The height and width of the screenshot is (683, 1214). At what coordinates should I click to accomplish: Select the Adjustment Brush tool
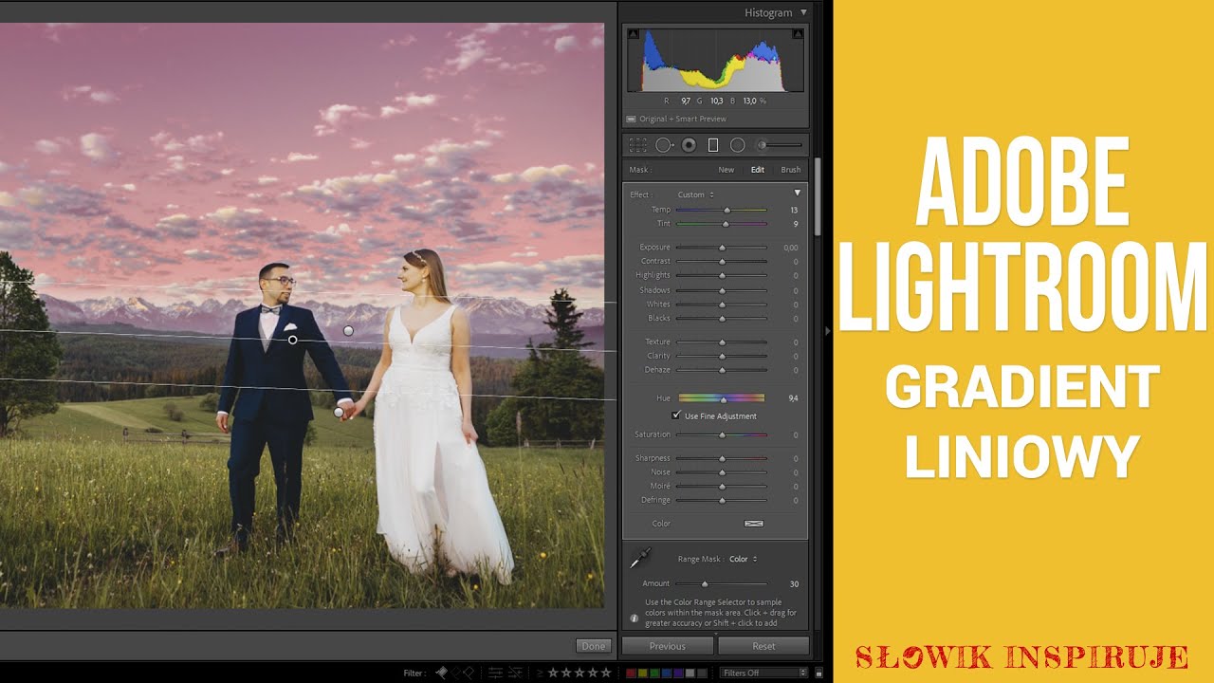(x=761, y=145)
